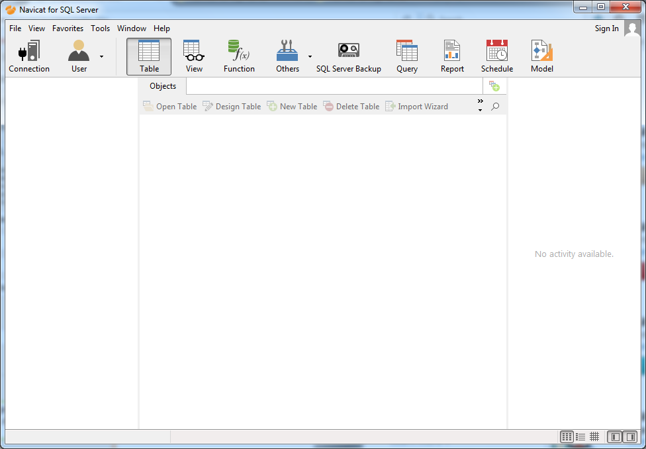This screenshot has height=449, width=646.
Task: Open the Query toolbar icon
Action: [407, 56]
